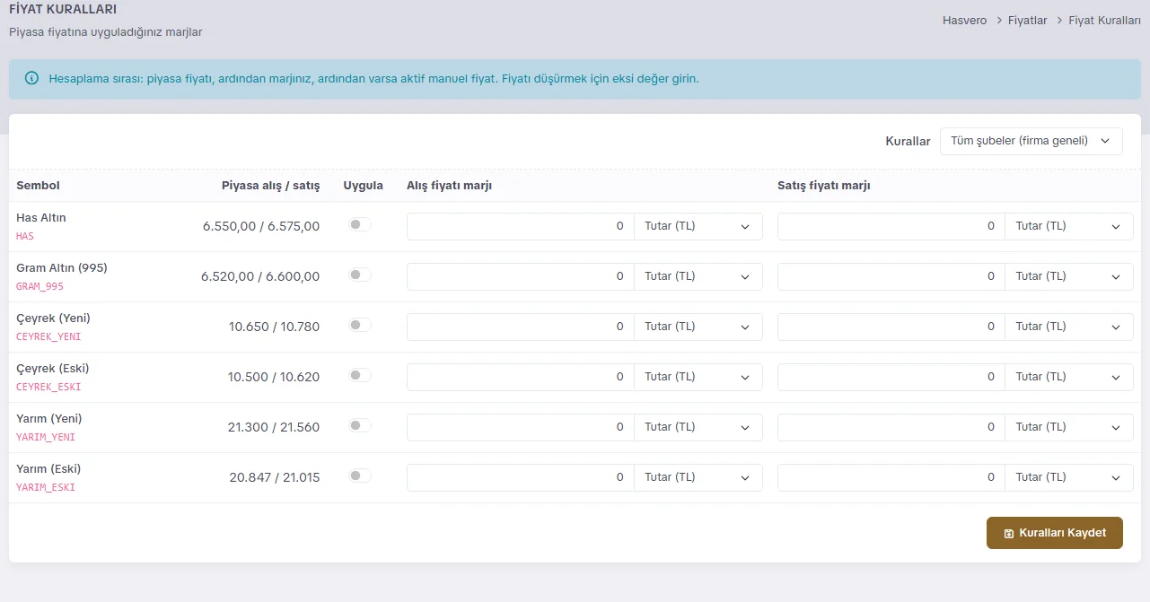
Task: Click the price 21.300 / 21.560
Action: point(274,427)
